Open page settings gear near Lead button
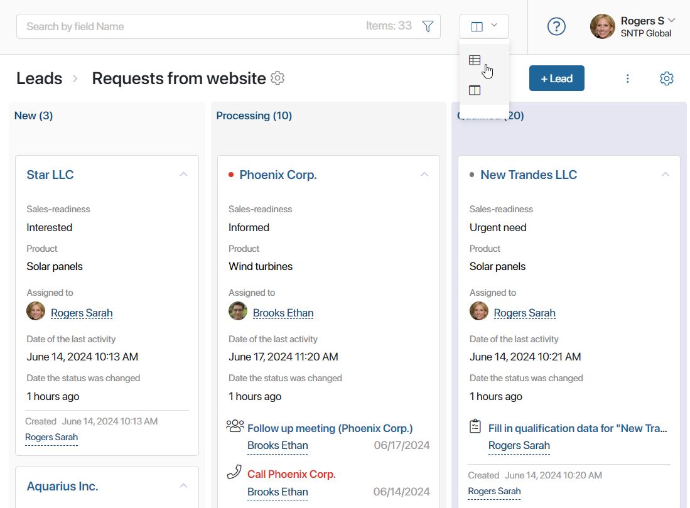 click(666, 78)
